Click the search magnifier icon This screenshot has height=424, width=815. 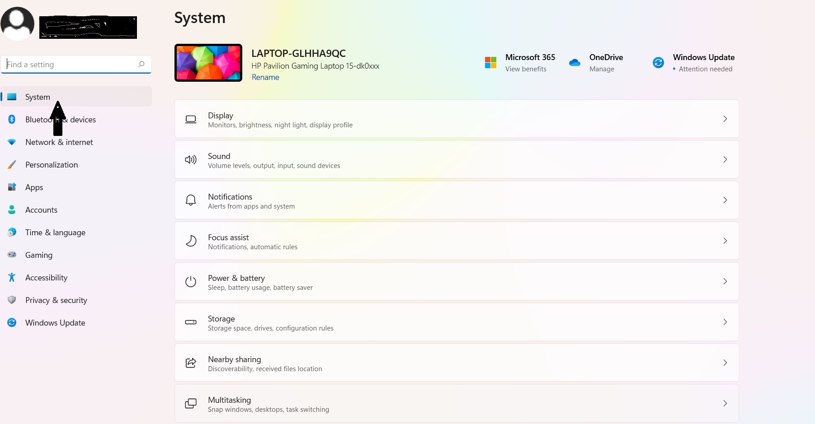[141, 64]
